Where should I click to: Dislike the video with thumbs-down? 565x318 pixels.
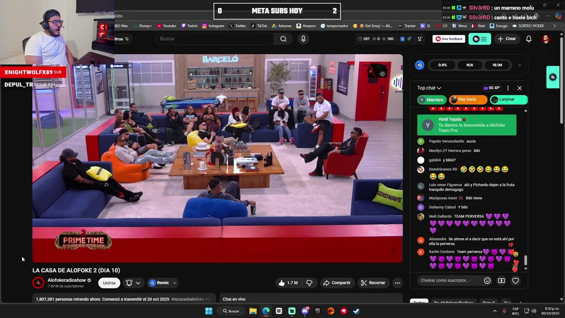309,283
